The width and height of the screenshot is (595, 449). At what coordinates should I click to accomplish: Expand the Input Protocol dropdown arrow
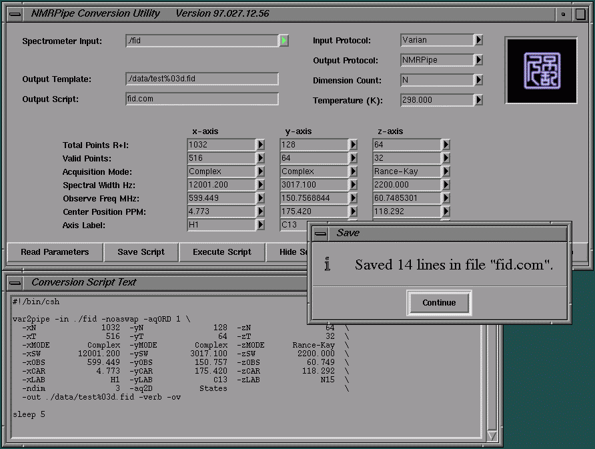[478, 40]
